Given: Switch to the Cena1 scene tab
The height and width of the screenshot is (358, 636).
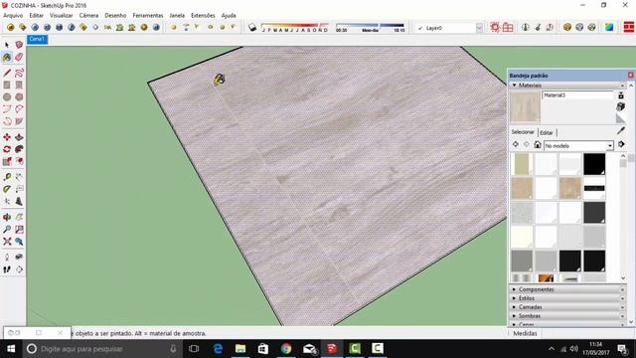Looking at the screenshot, I should tap(38, 39).
